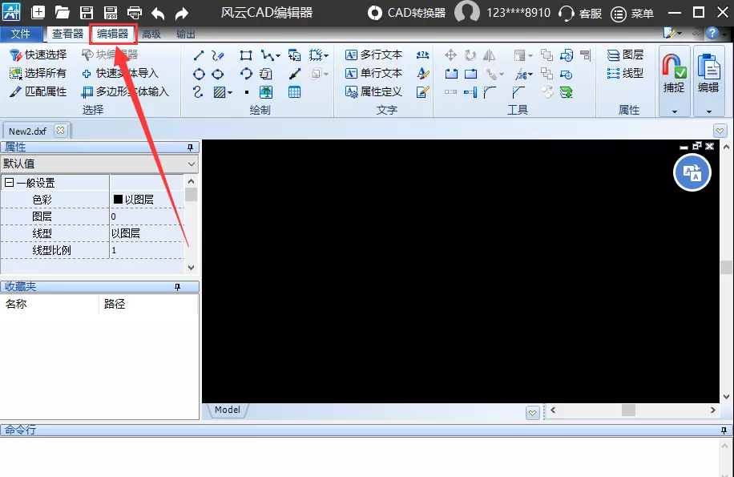Click the 色彩 black color swatch

point(118,200)
